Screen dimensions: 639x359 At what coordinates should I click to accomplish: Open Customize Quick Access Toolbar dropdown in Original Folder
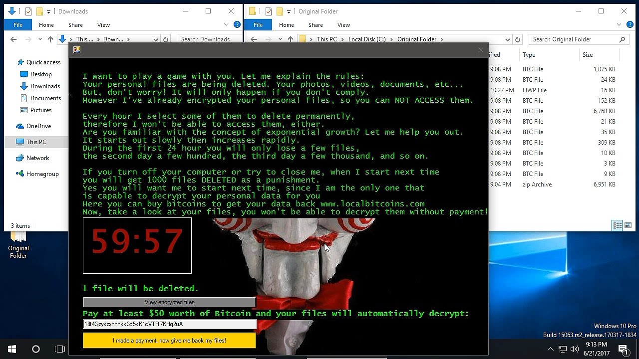(x=289, y=11)
